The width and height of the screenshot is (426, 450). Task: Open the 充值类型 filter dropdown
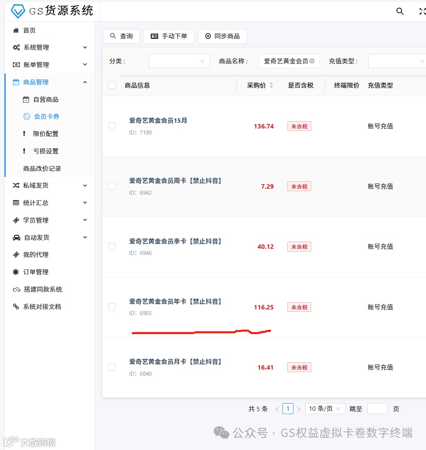pos(397,61)
